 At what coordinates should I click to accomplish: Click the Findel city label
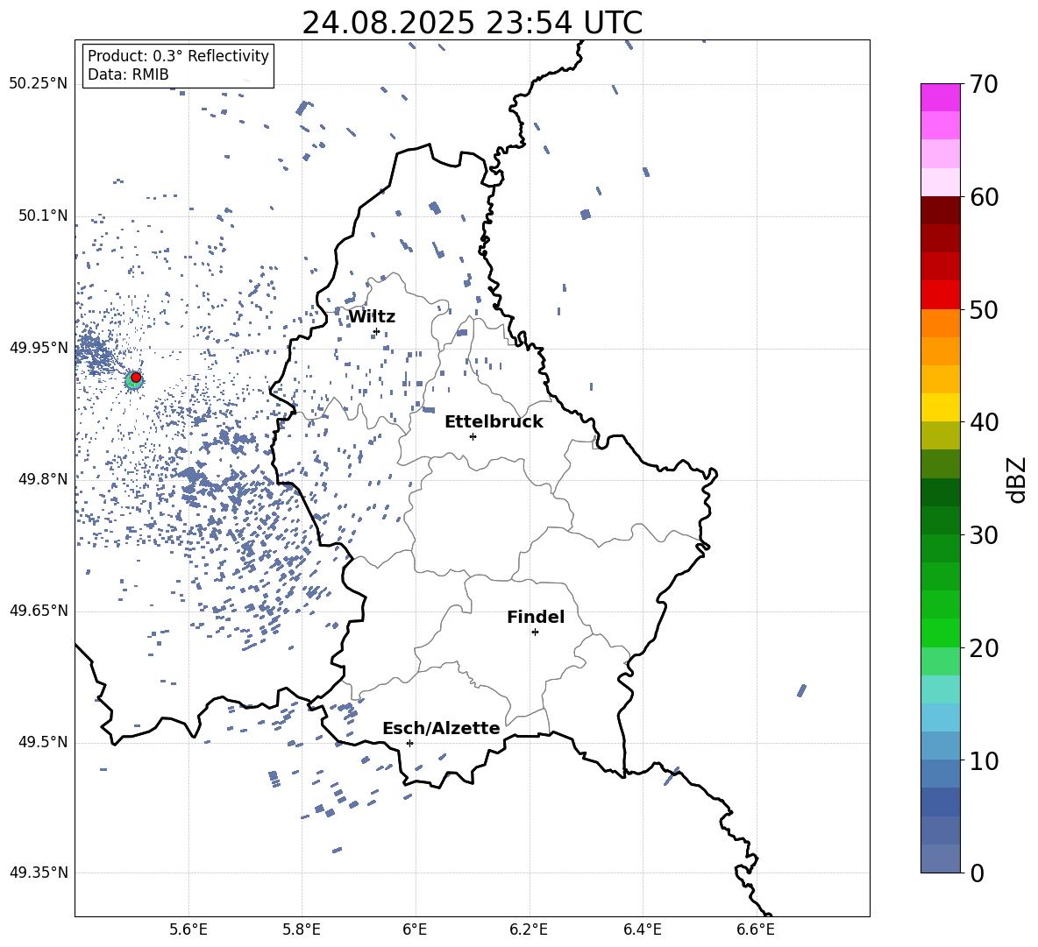[x=536, y=617]
